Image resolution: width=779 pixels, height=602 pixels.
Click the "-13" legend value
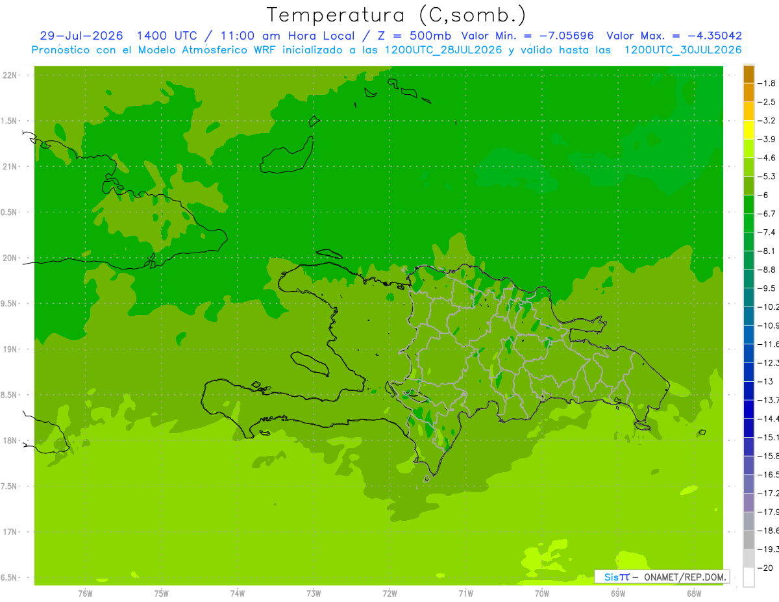[767, 381]
